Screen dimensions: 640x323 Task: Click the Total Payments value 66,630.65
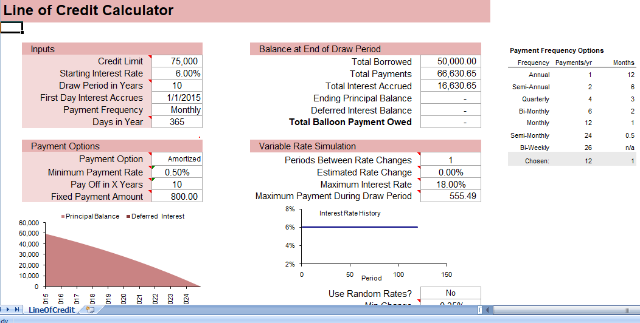coord(451,73)
